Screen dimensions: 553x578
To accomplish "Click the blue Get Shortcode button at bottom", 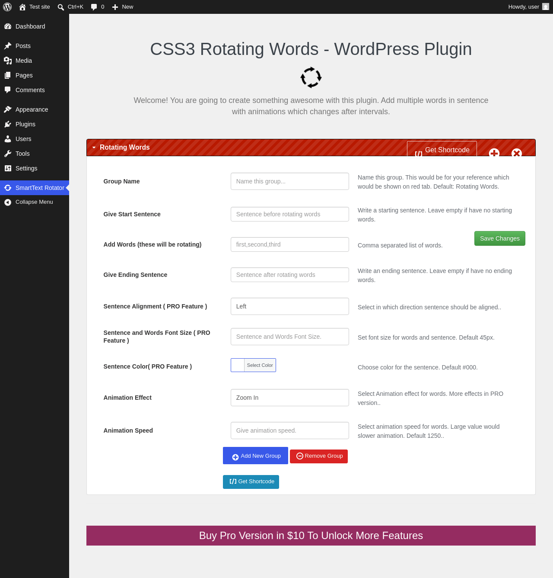I will 251,482.
